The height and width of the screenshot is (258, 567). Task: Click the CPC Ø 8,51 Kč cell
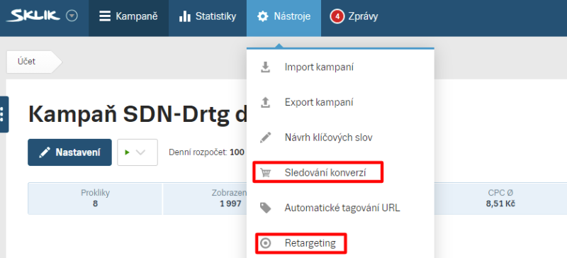pyautogui.click(x=500, y=198)
